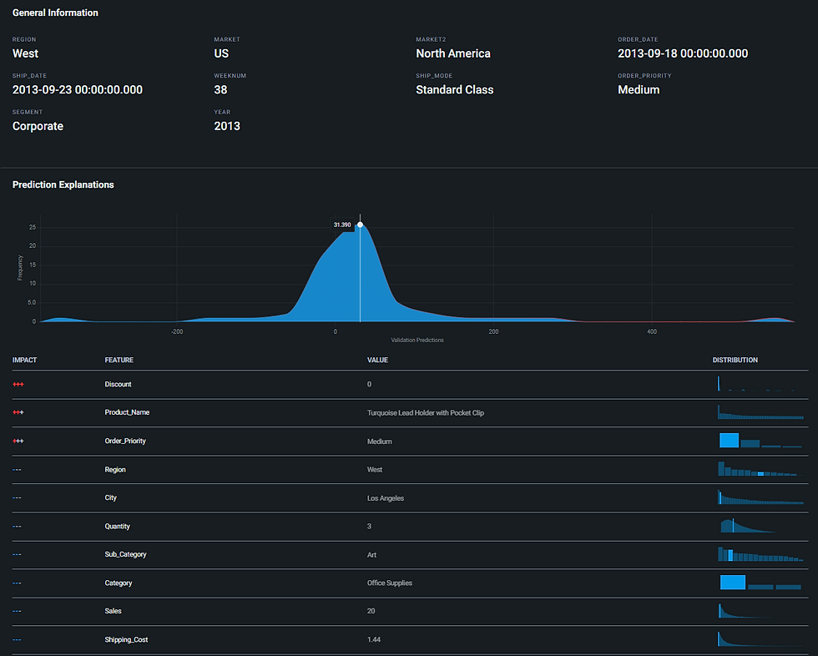818x656 pixels.
Task: Click the Frequency axis label
Action: pos(20,268)
